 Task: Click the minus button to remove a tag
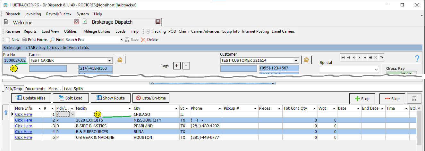point(186,66)
